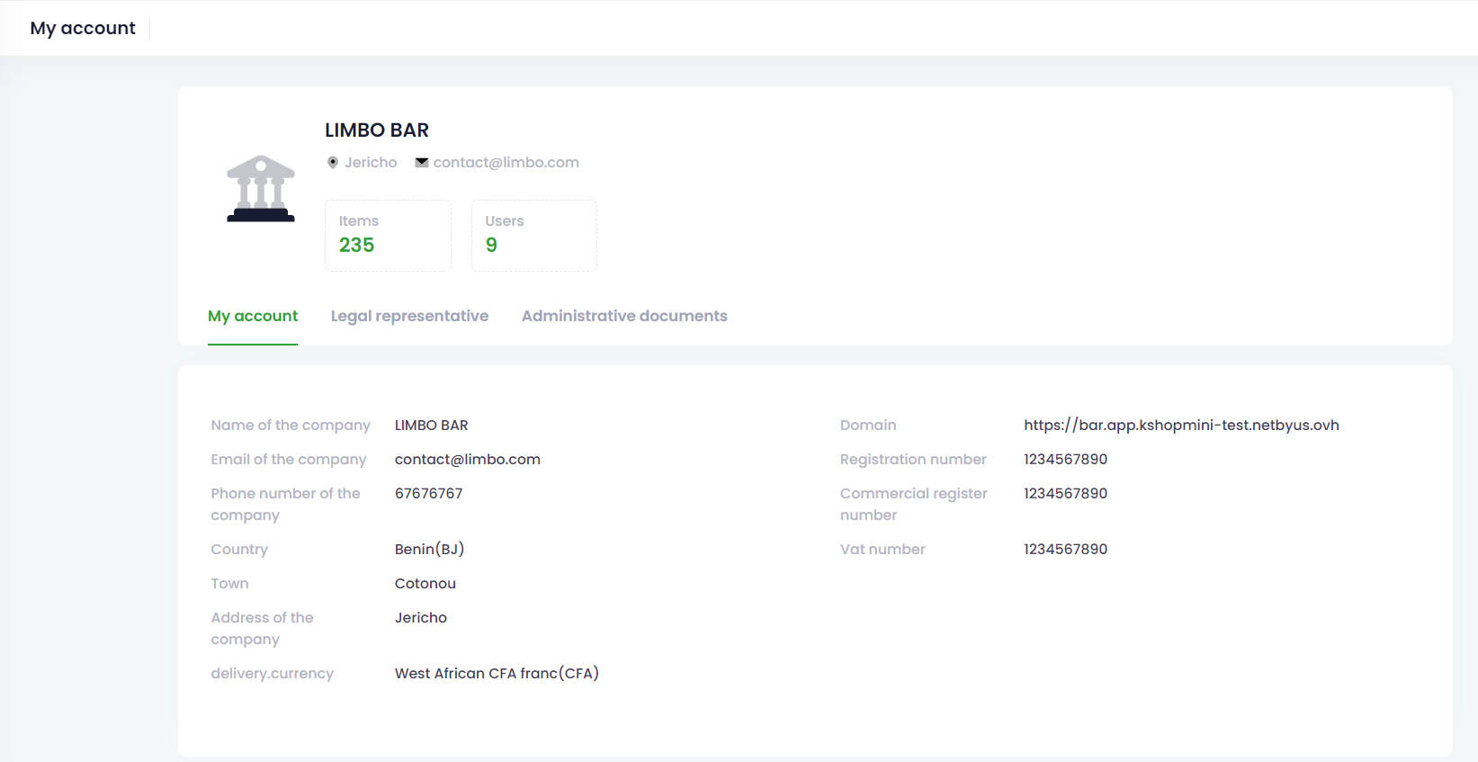Image resolution: width=1478 pixels, height=762 pixels.
Task: Click the West African CFA franc currency value
Action: (497, 674)
